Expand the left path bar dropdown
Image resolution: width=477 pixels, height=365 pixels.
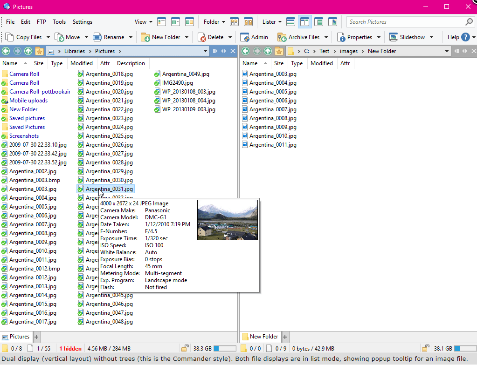[205, 51]
